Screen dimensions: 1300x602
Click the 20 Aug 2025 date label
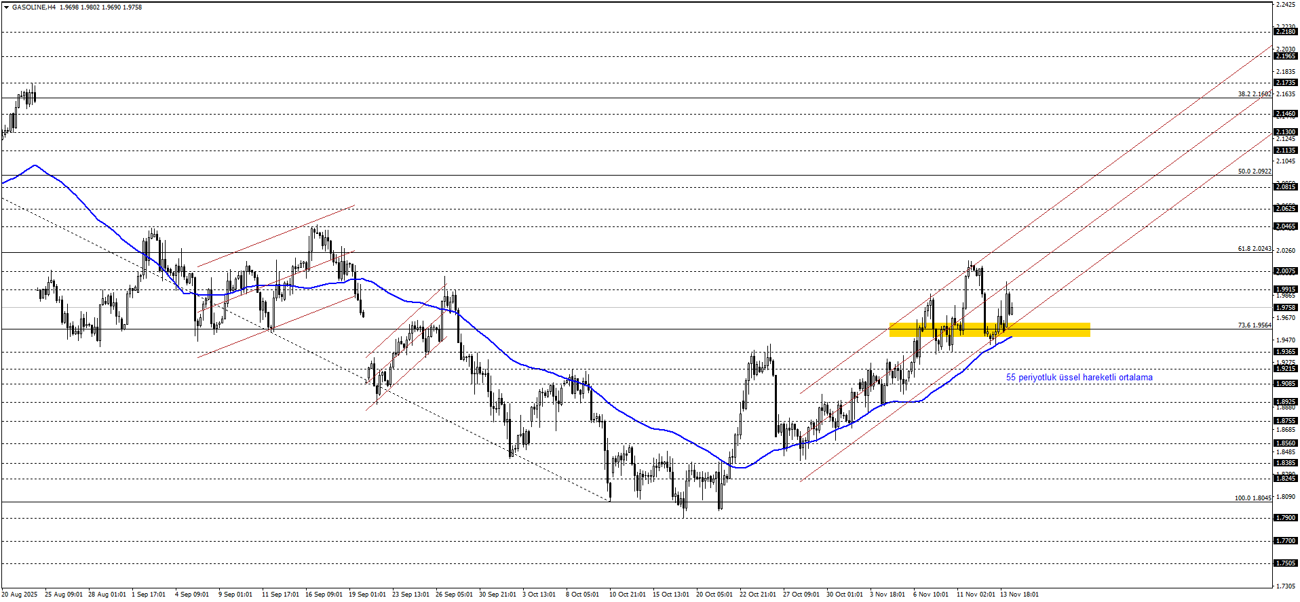pyautogui.click(x=20, y=595)
